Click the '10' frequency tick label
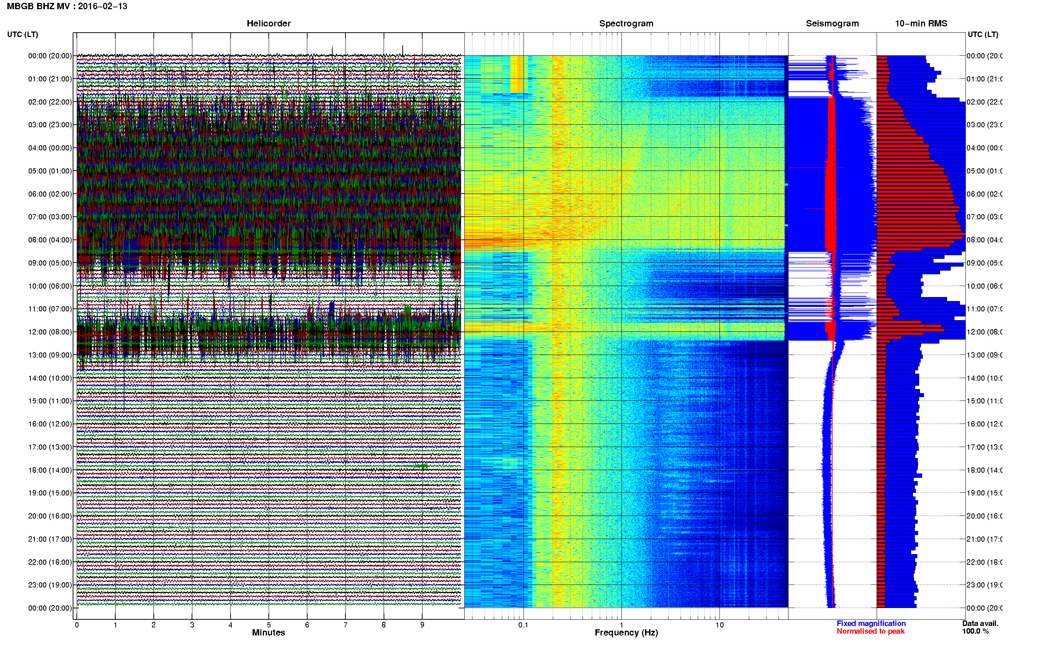This screenshot has height=652, width=1044. pyautogui.click(x=719, y=625)
